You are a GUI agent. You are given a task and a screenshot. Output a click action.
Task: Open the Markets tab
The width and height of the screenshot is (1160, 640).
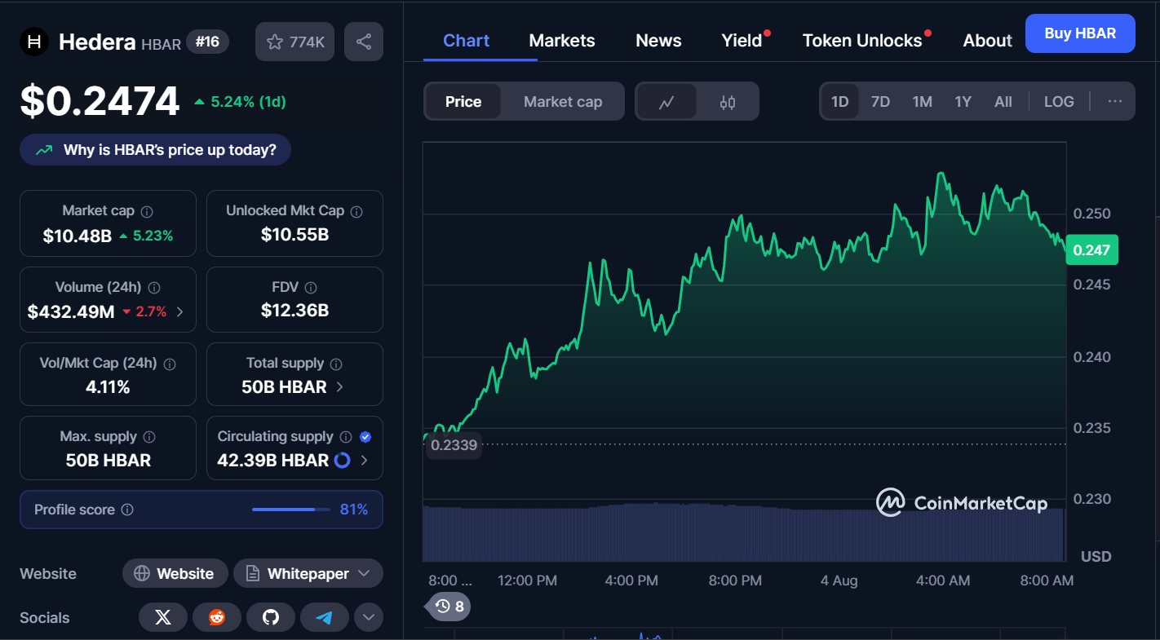[x=562, y=41]
